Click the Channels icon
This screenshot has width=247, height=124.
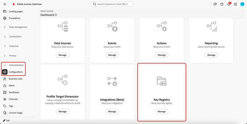point(5,99)
